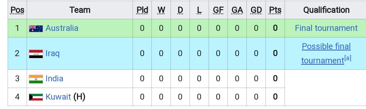Click the GF column header abbreviation
The width and height of the screenshot is (366, 109).
pyautogui.click(x=218, y=10)
